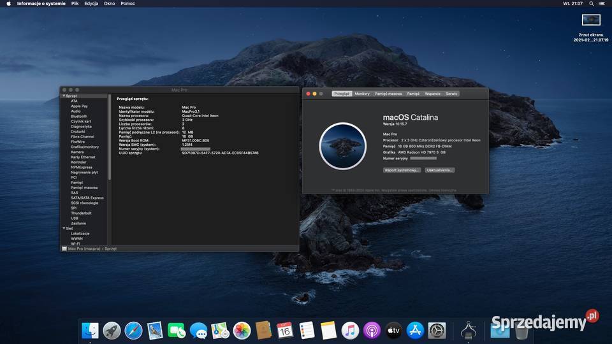Open Safari in the Dock

(133, 331)
